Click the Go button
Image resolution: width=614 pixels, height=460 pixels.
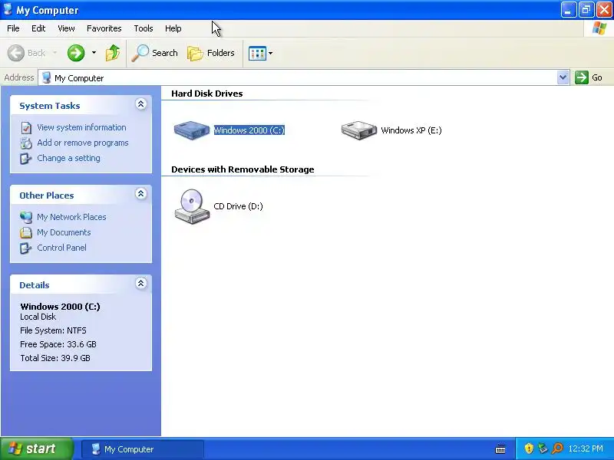tap(589, 77)
